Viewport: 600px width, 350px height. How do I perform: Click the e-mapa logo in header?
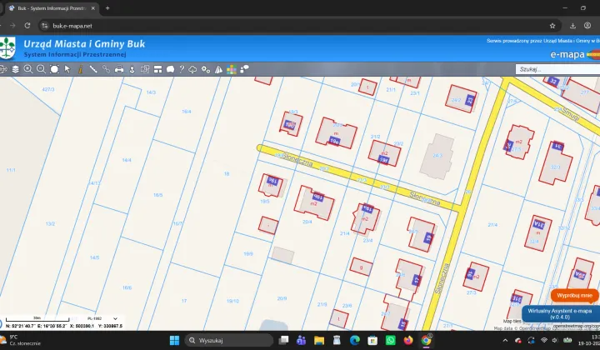(x=574, y=54)
